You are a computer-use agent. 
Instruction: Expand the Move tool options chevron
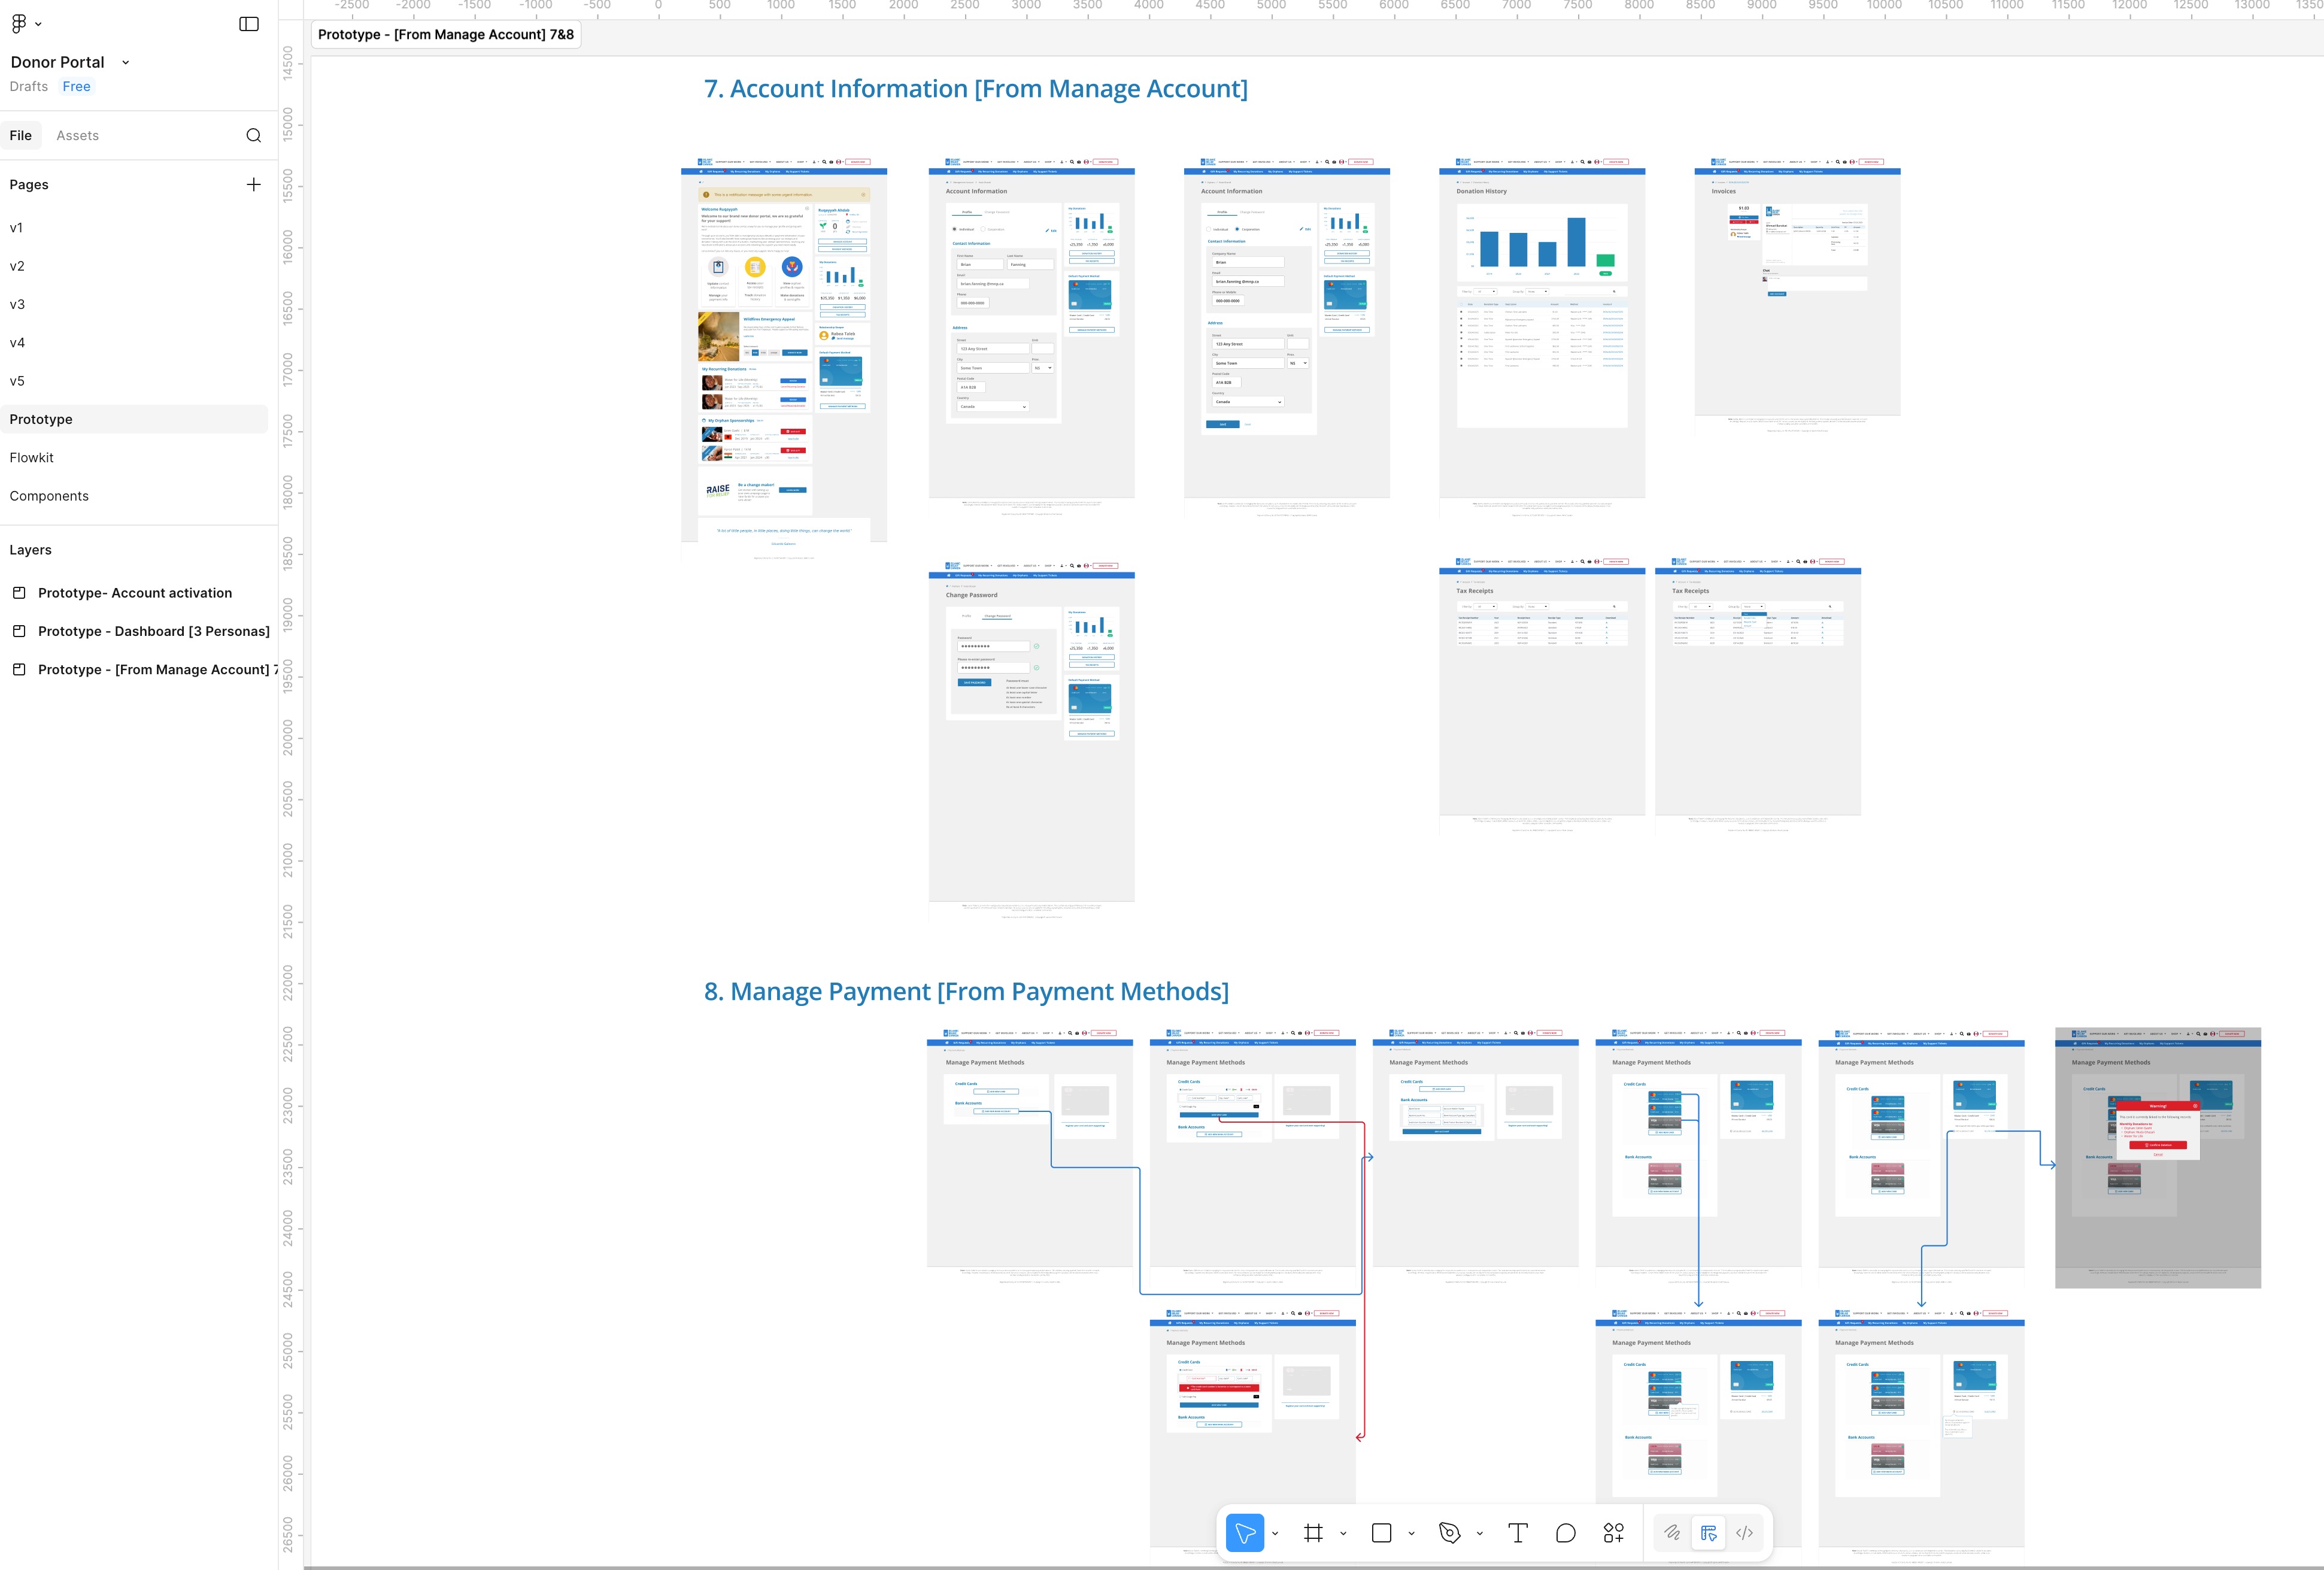(1275, 1533)
